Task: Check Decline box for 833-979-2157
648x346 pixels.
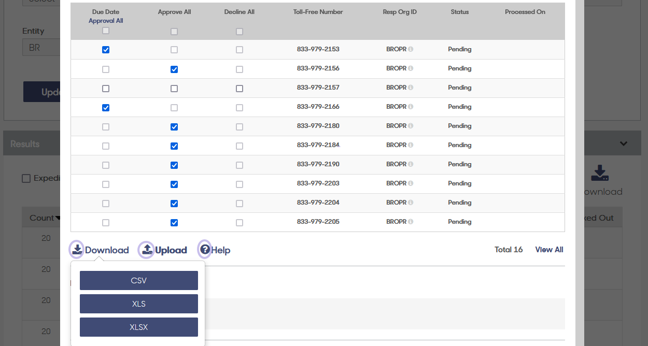Action: point(240,89)
